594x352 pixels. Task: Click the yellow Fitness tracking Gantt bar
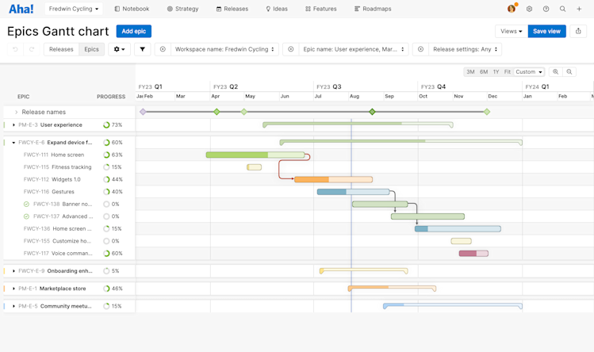[x=255, y=167]
